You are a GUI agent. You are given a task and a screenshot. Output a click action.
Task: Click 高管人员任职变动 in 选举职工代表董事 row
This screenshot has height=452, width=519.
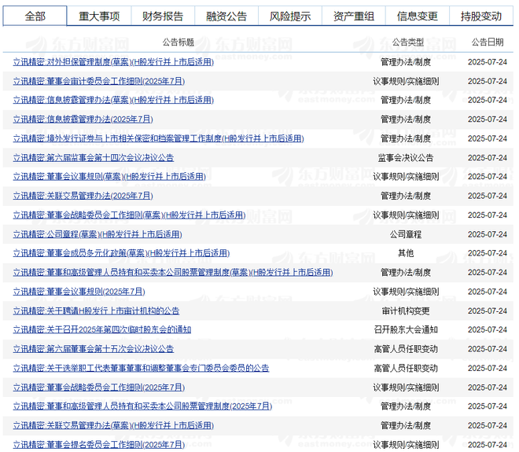coord(406,368)
